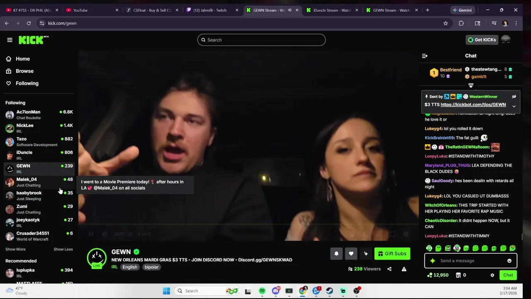
Task: Open the kickbot.com/tips/GEWN link
Action: (x=473, y=105)
